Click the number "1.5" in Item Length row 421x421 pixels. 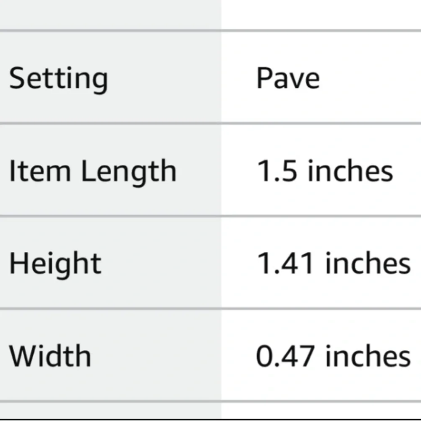tap(277, 171)
